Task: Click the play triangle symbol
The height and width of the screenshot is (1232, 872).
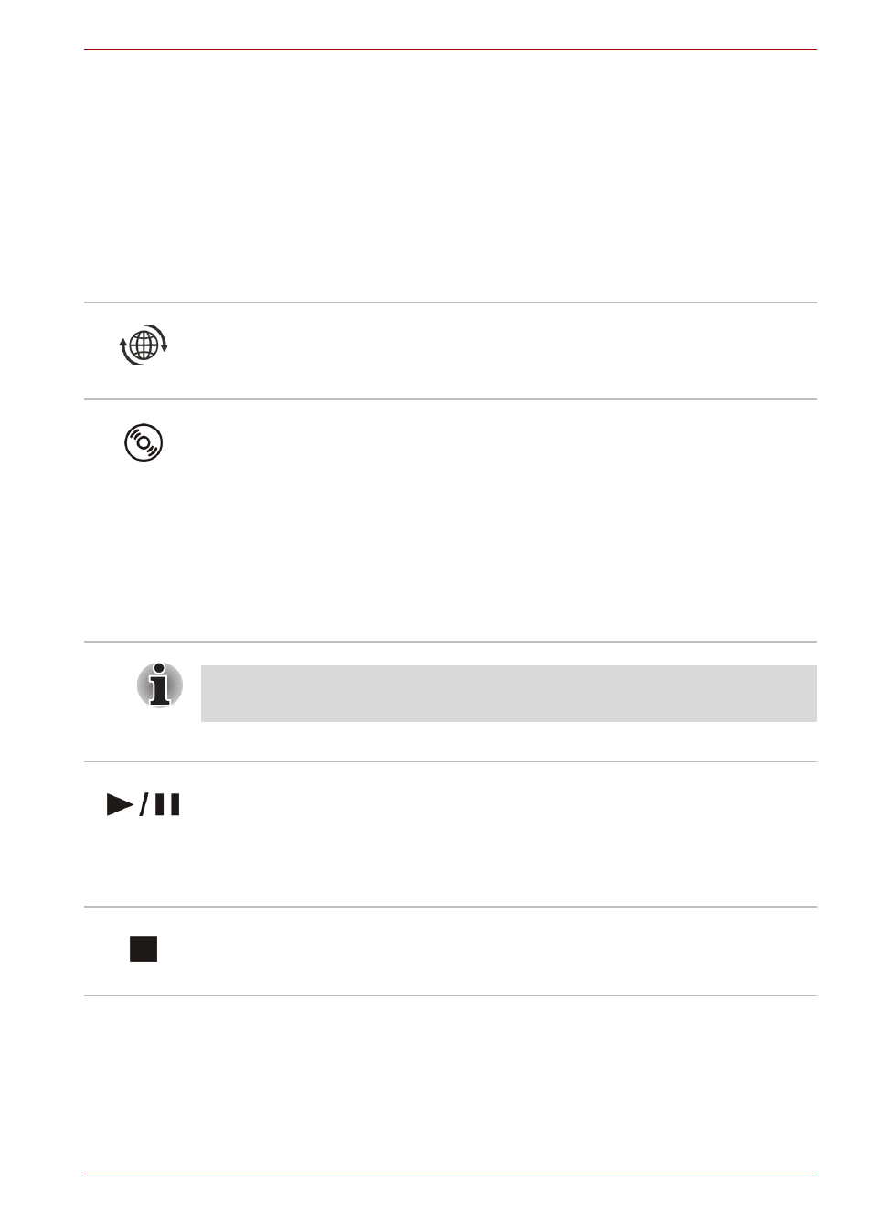Action: coord(121,804)
